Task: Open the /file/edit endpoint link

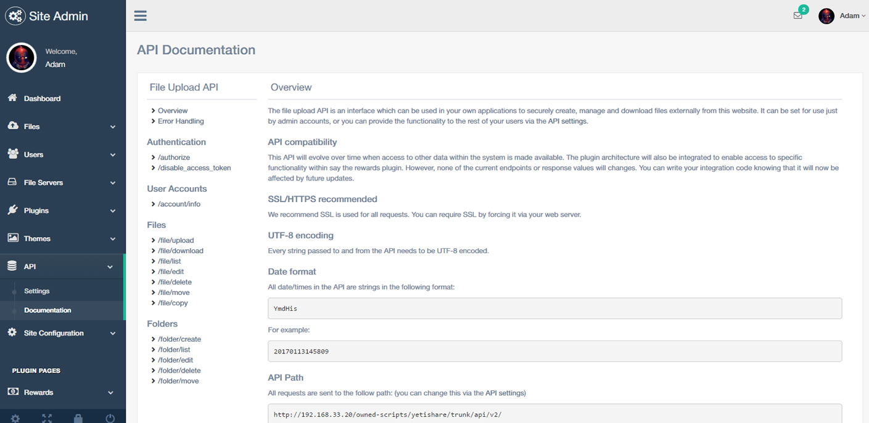Action: [x=171, y=272]
